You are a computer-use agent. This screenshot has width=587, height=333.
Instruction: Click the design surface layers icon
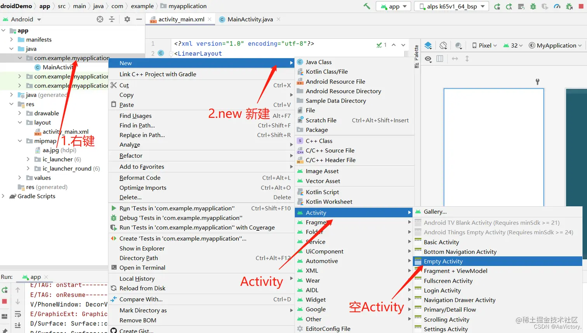coord(428,45)
